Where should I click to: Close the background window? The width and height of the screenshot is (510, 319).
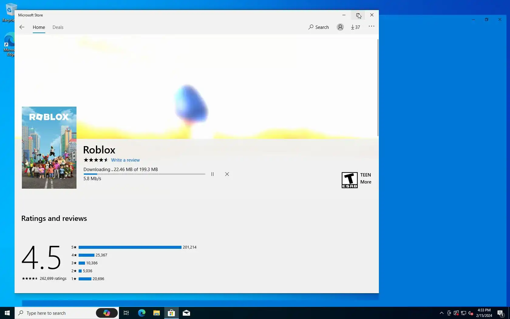pos(500,19)
